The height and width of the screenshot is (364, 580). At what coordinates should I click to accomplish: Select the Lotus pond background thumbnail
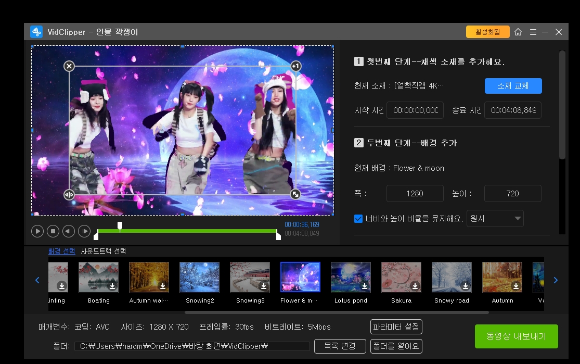pyautogui.click(x=351, y=278)
